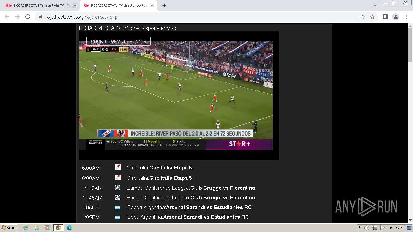Open the Chrome three-dot menu
The image size is (413, 232).
(x=406, y=17)
